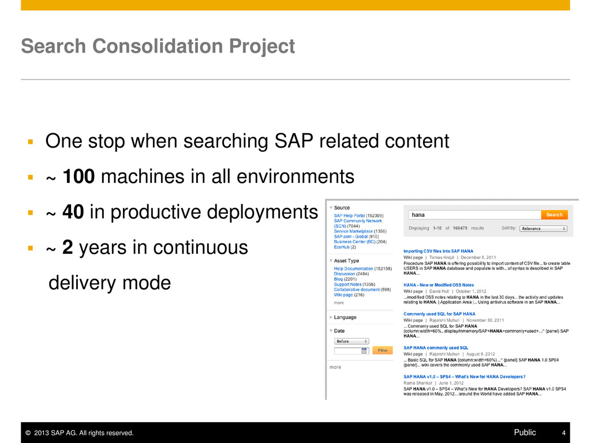Click the slide title 'Search Consolidation Project'
The height and width of the screenshot is (443, 591).
point(158,46)
